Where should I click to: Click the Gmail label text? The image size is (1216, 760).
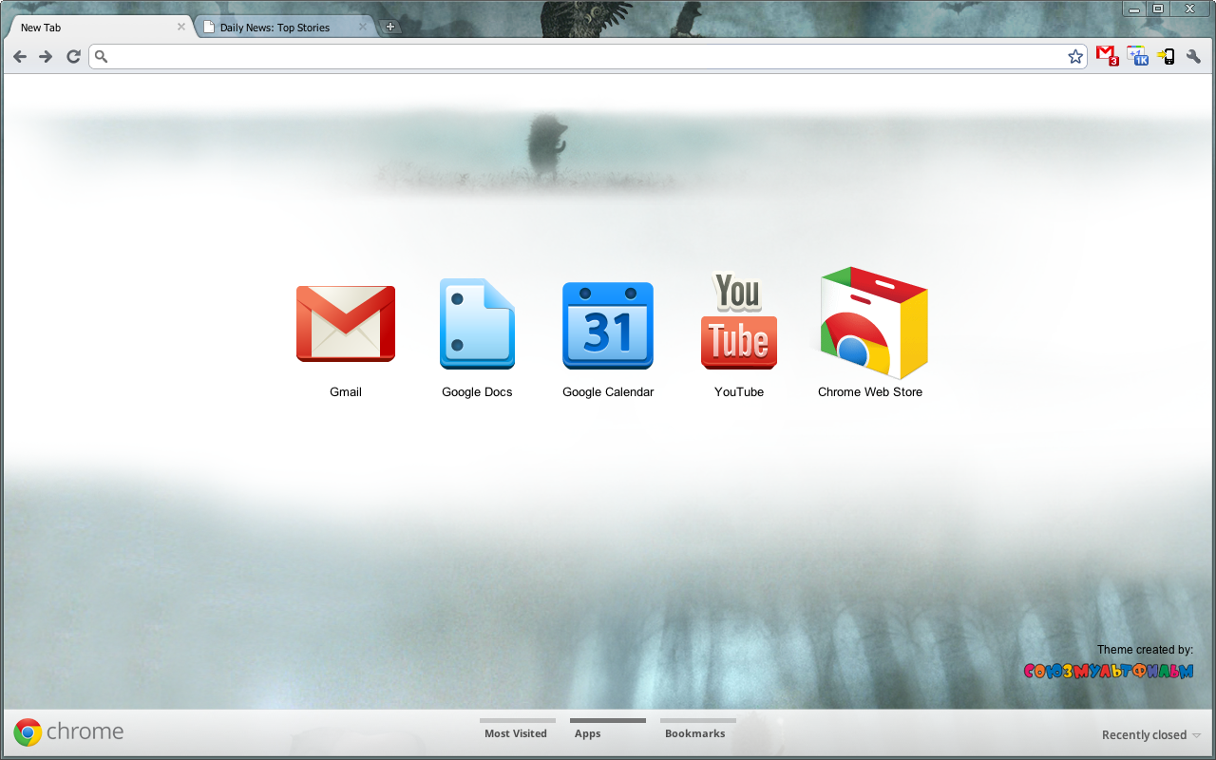click(x=346, y=391)
